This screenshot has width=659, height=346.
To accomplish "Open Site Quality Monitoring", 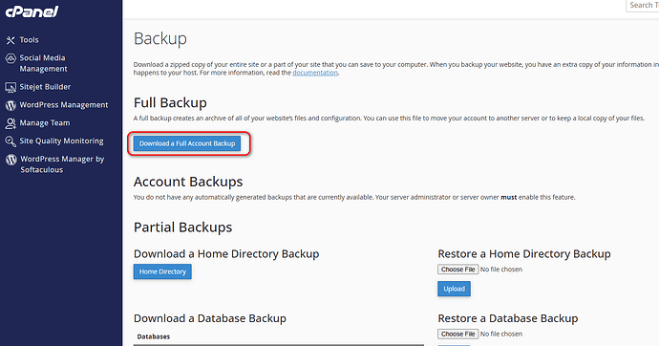I will coord(61,141).
